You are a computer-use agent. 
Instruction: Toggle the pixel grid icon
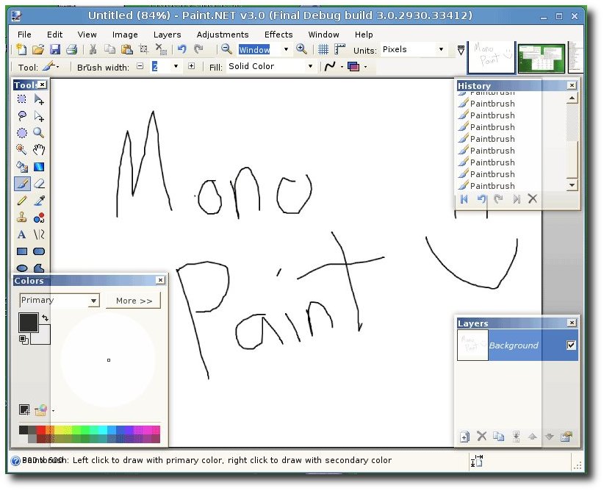coord(323,49)
